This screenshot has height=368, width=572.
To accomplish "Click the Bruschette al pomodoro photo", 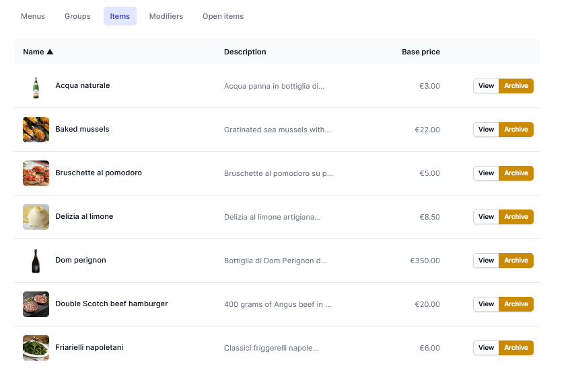I will point(36,173).
